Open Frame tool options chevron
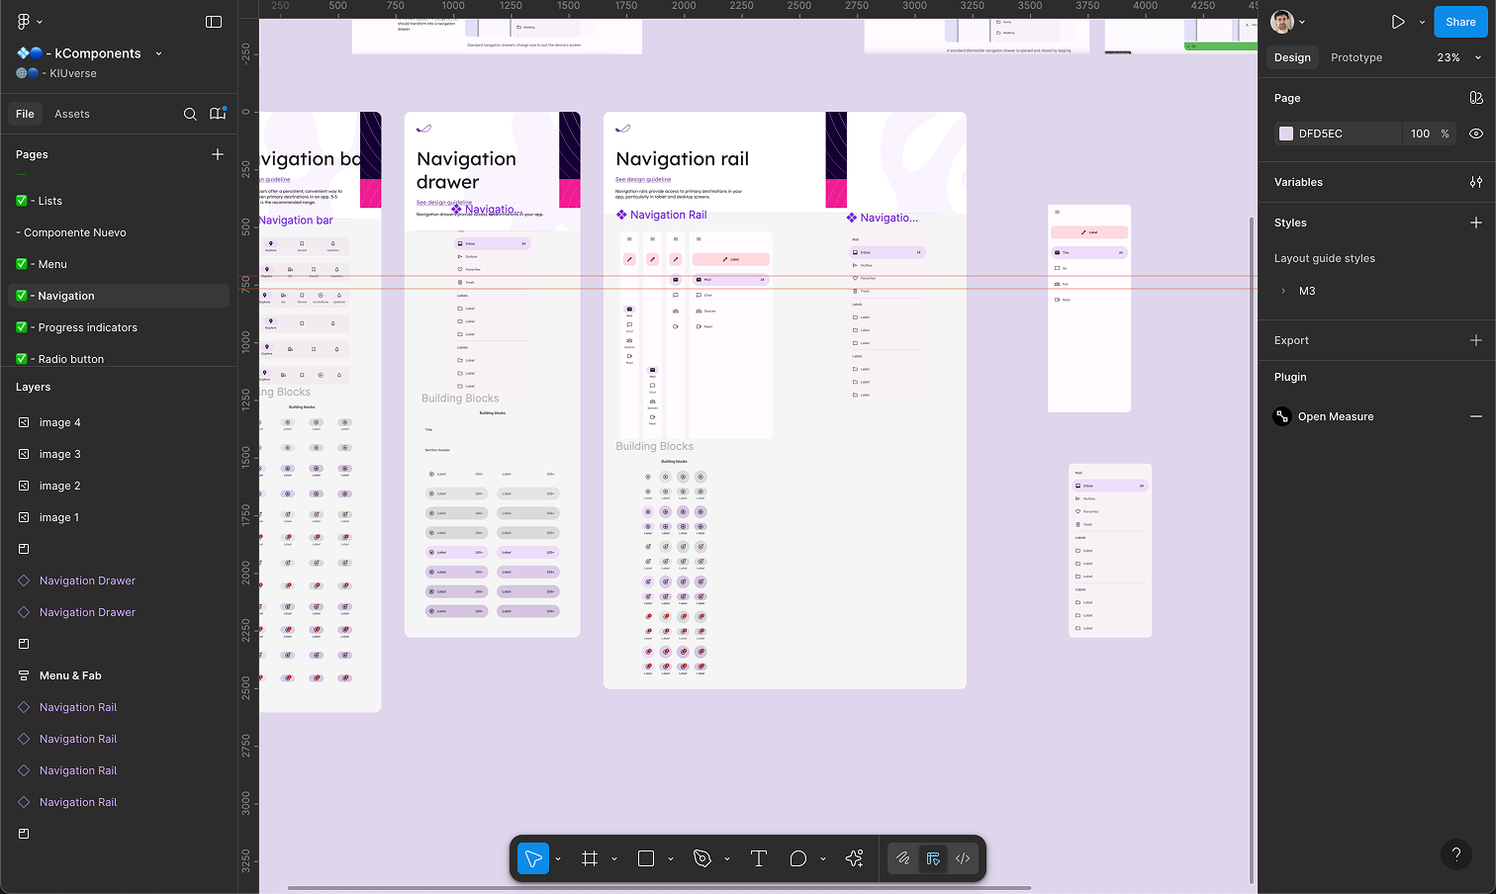The image size is (1496, 894). [x=614, y=858]
